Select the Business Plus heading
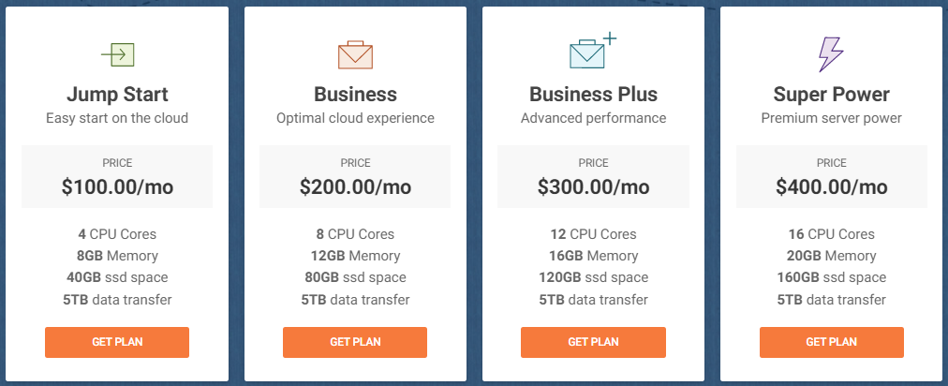This screenshot has height=386, width=948. click(x=593, y=95)
